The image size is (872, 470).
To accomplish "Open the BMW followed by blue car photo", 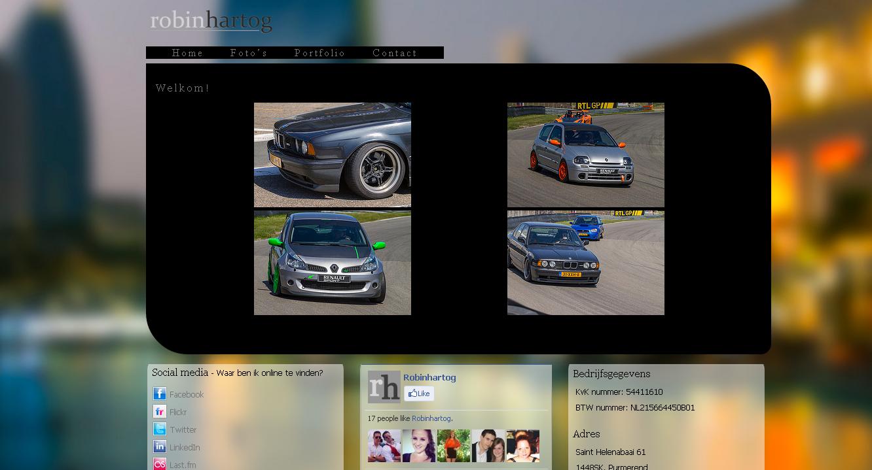I will [586, 263].
